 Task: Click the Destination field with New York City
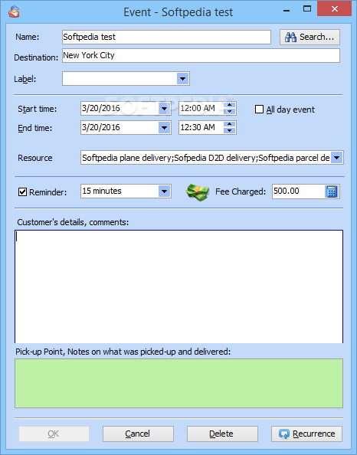click(x=201, y=55)
